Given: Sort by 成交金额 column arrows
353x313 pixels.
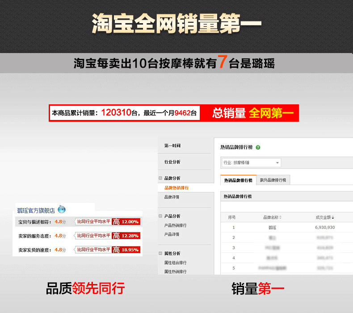Looking at the screenshot, I should pos(333,218).
